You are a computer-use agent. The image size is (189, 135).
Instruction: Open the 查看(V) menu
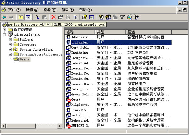coord(50,10)
